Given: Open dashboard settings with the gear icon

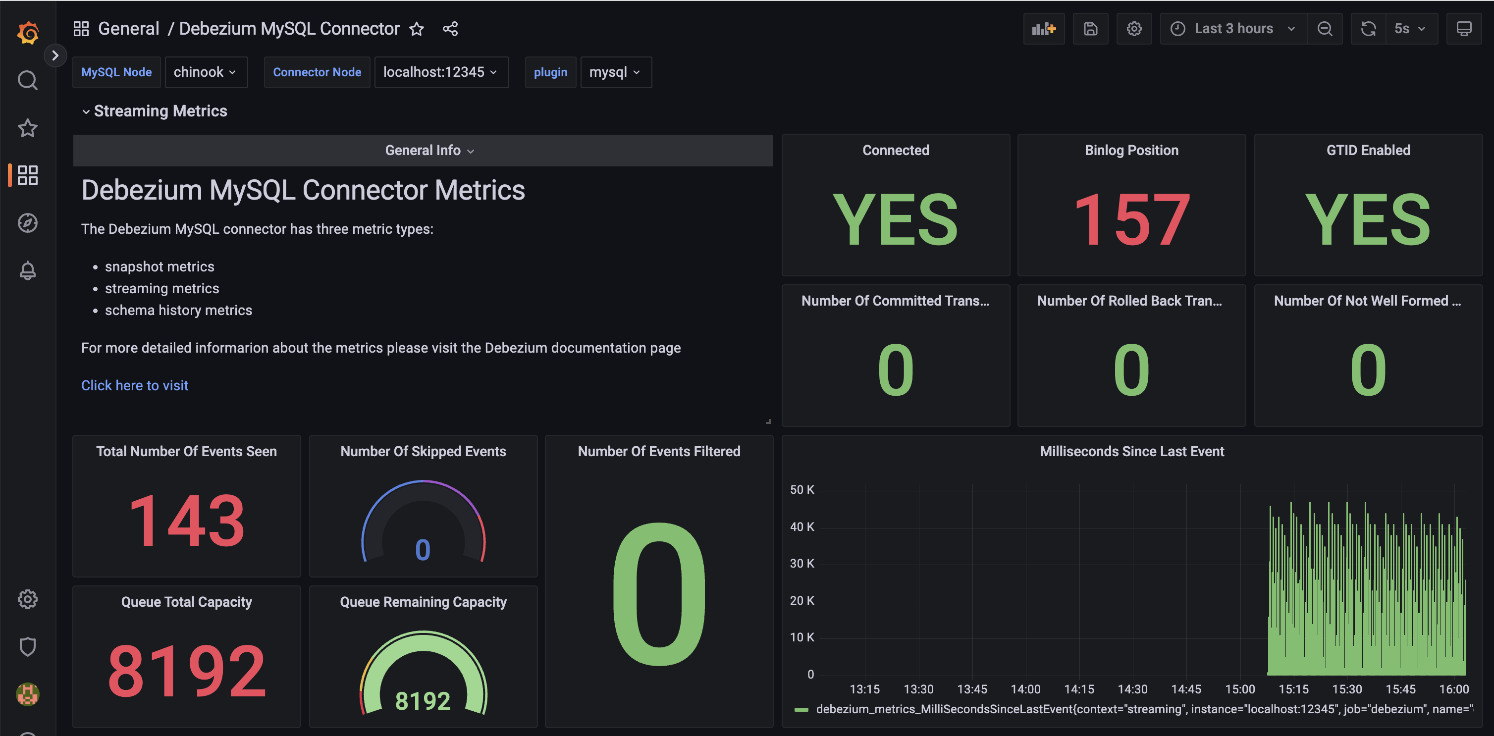Looking at the screenshot, I should (x=1134, y=28).
